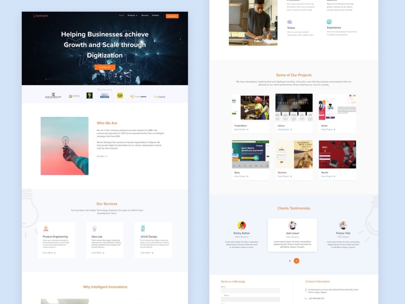The image size is (405, 304).
Task: Click the Phone input field in message form
Action: click(x=250, y=300)
